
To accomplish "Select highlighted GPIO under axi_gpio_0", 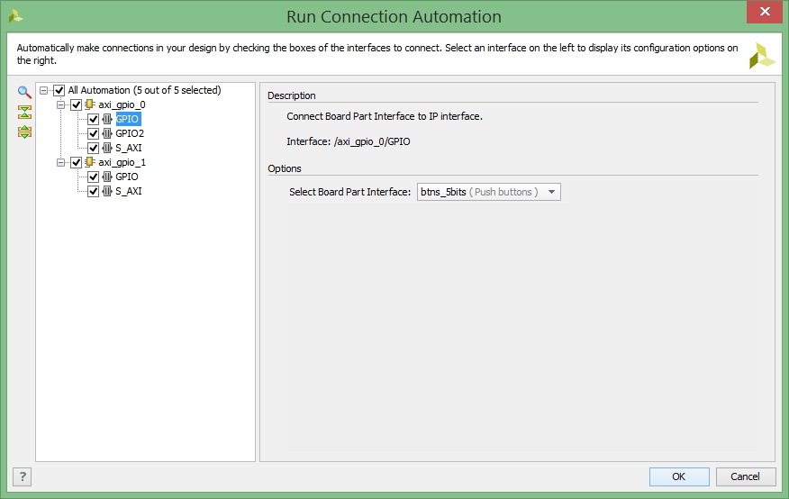I will coord(127,119).
